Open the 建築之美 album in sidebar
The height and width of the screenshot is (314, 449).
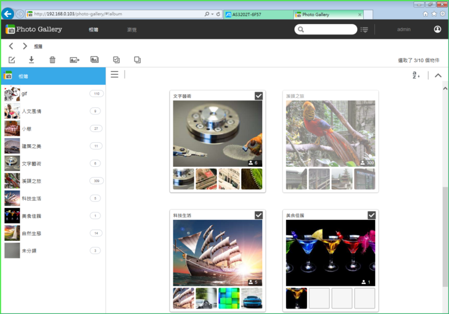pyautogui.click(x=53, y=146)
